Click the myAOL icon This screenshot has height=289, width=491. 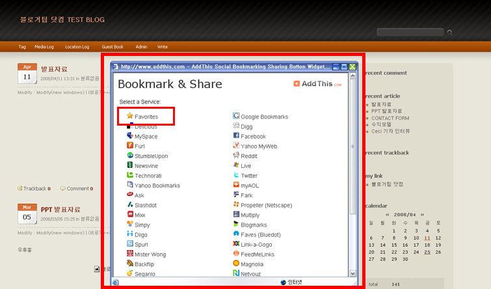[236, 184]
